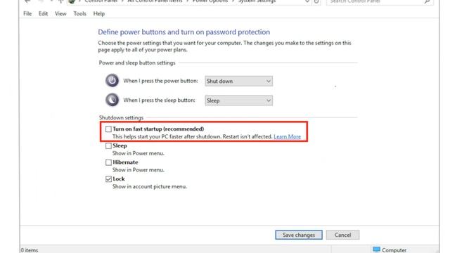Open the sleep button action dropdown
Viewport: 450px width, 253px height.
pyautogui.click(x=239, y=100)
